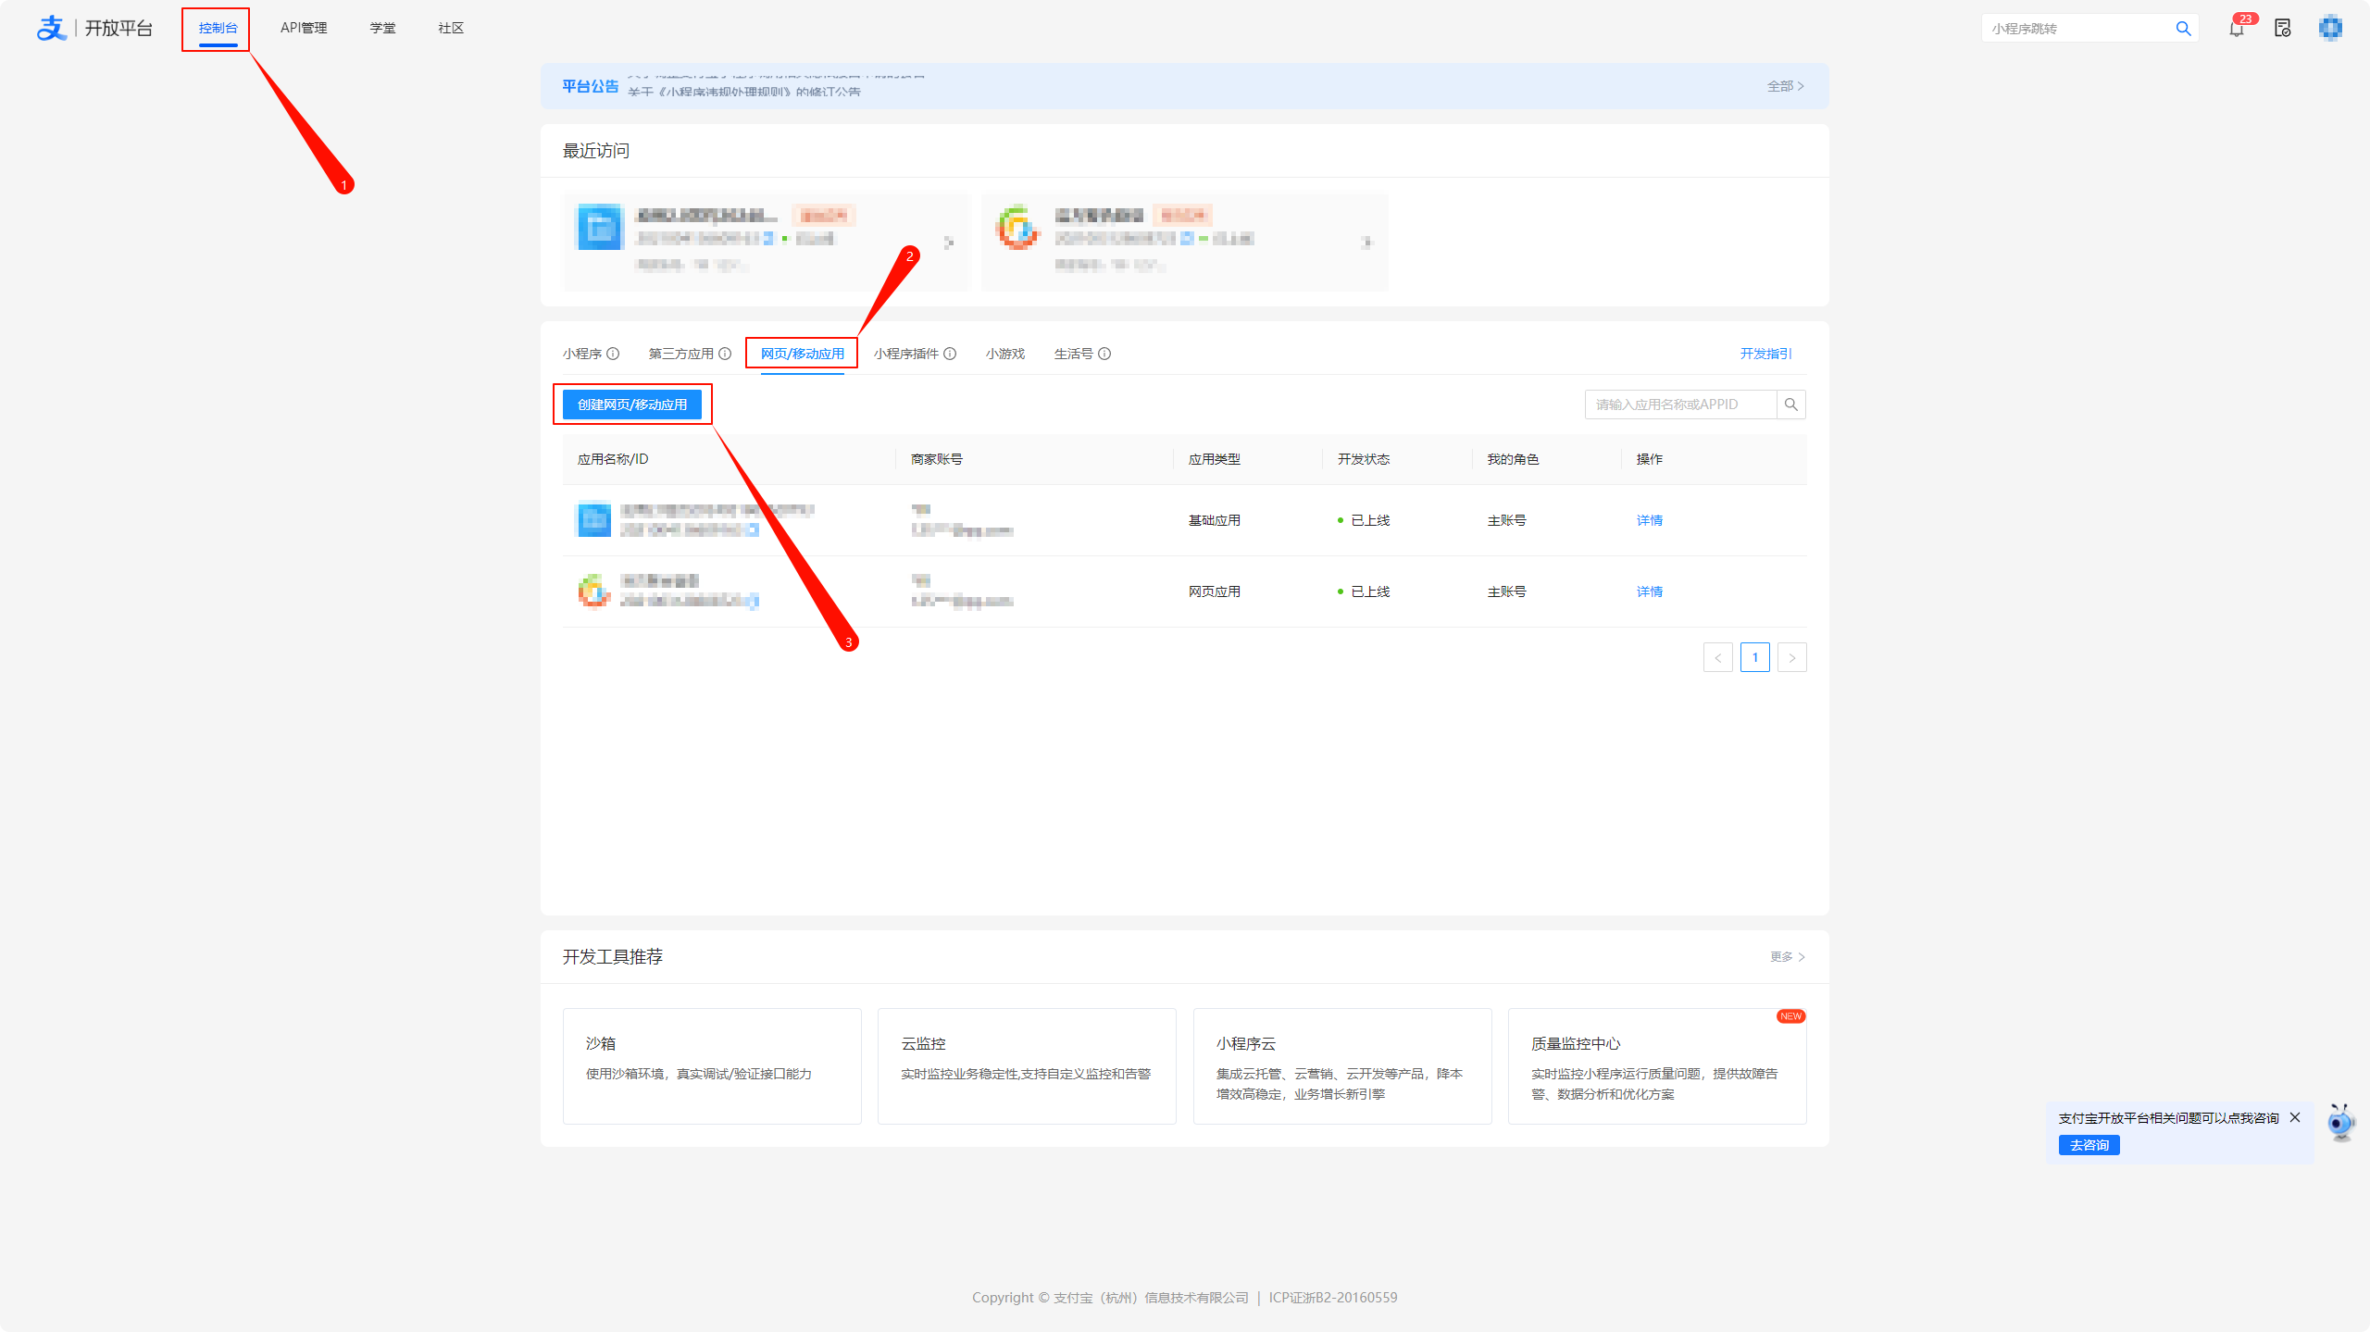Open API管理 menu item

point(304,28)
